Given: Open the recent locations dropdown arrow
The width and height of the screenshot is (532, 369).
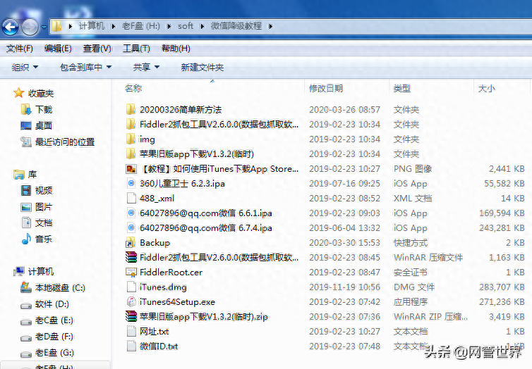Looking at the screenshot, I should [x=44, y=27].
